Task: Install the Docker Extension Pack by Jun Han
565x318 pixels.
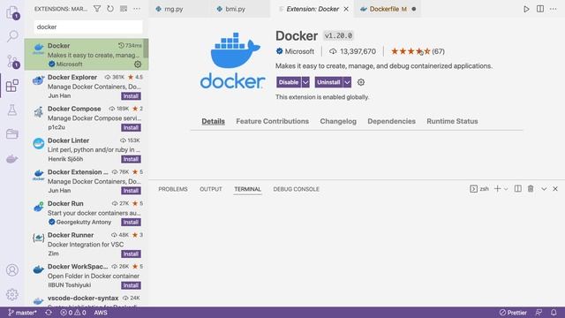Action: coord(131,191)
